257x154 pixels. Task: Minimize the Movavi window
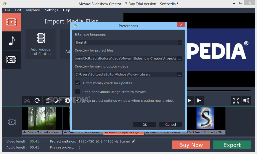[x=234, y=3]
